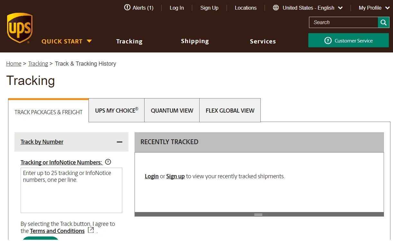Click the Recently Tracked panel header
The height and width of the screenshot is (241, 393).
pos(259,142)
